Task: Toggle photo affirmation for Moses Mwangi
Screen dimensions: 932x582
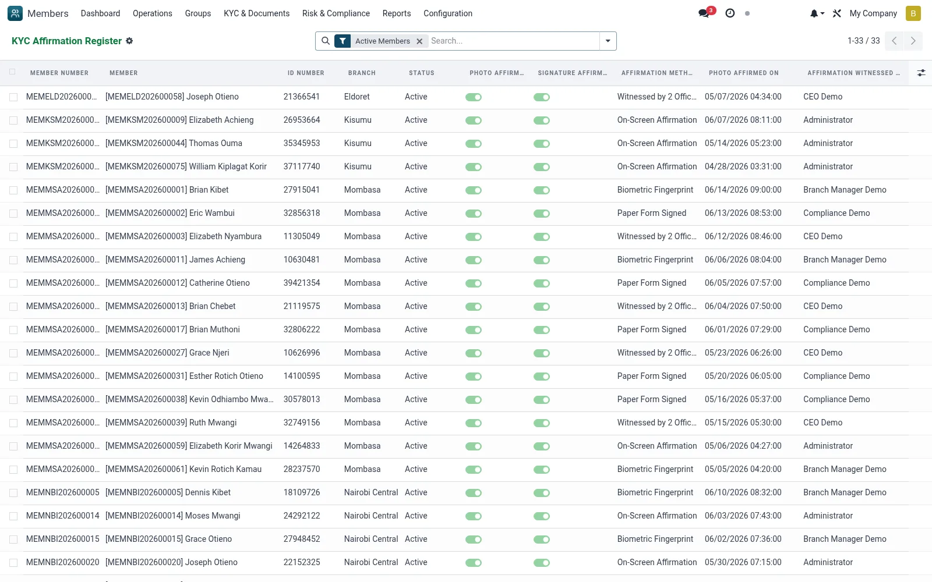Action: coord(474,516)
